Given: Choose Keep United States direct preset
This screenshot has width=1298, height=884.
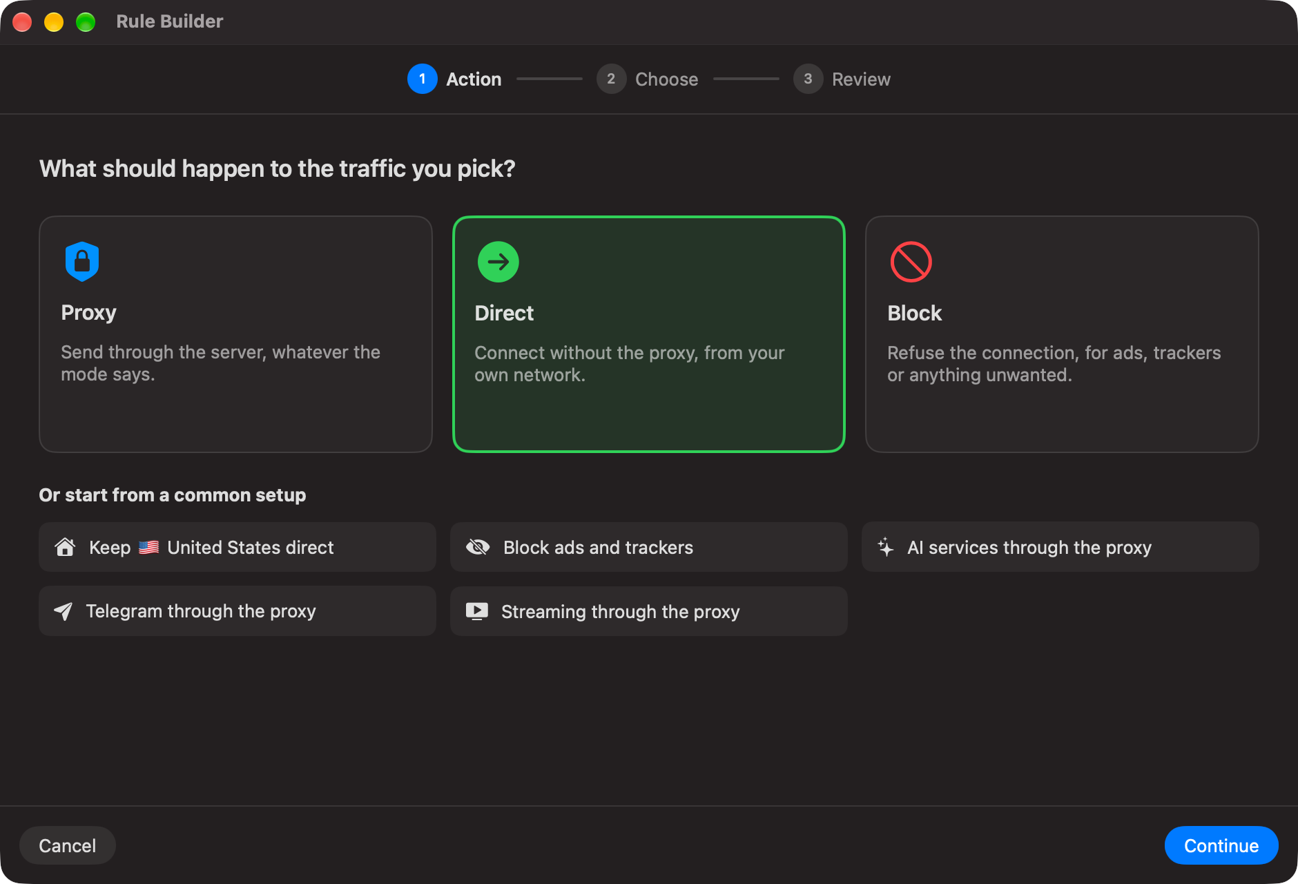Looking at the screenshot, I should pos(238,547).
